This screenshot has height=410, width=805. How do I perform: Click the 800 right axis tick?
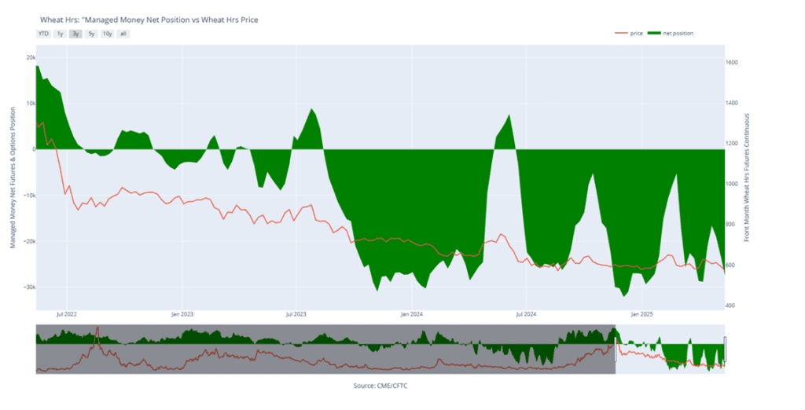[731, 225]
